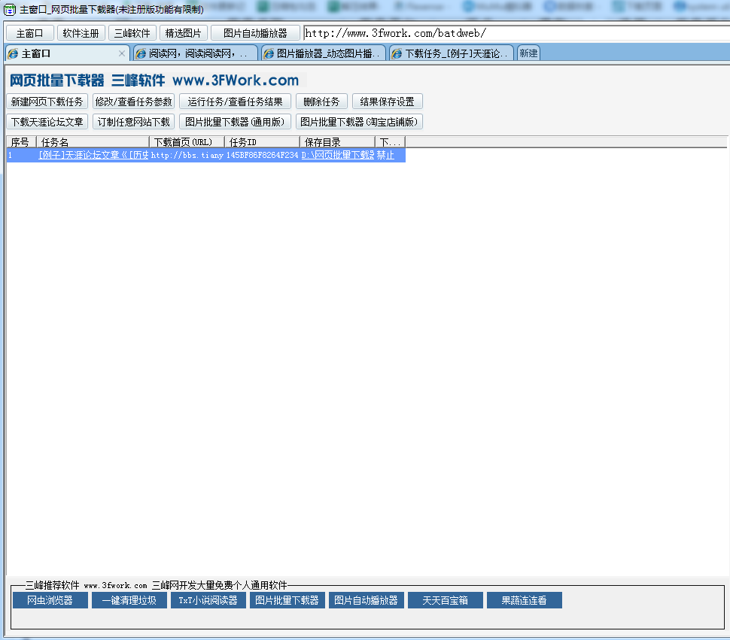Open 图片批量下载器(通用版)
Image resolution: width=730 pixels, height=640 pixels.
click(x=235, y=121)
